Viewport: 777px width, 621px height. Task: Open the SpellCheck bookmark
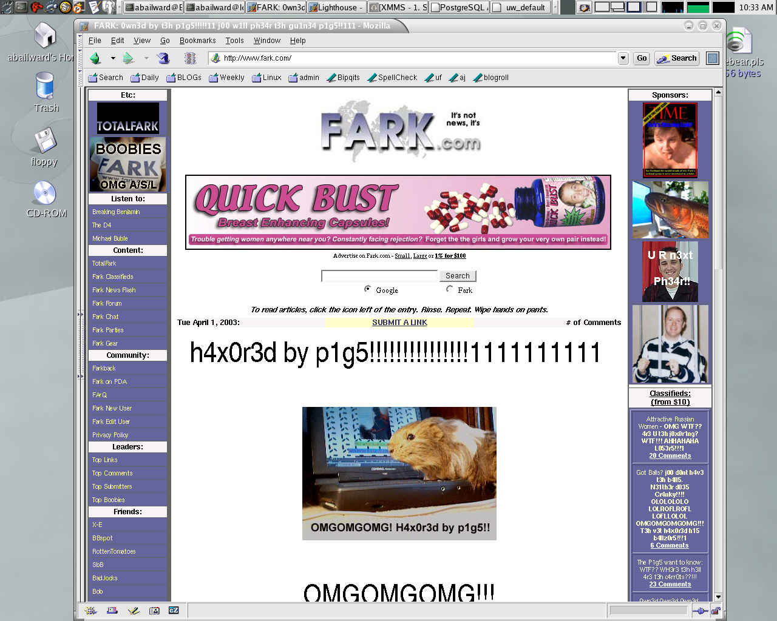click(x=392, y=78)
